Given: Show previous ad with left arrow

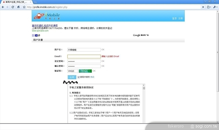Looking at the screenshot, I should 33,35.
